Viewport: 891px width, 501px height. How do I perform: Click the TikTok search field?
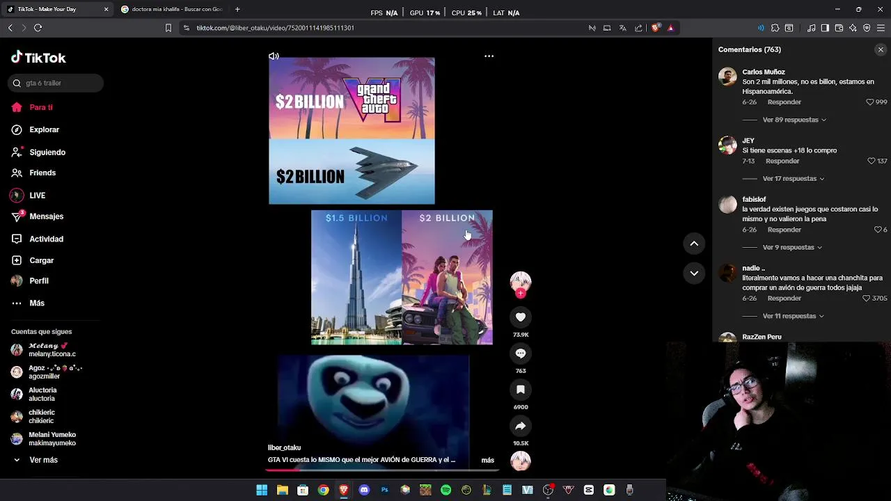[x=56, y=83]
